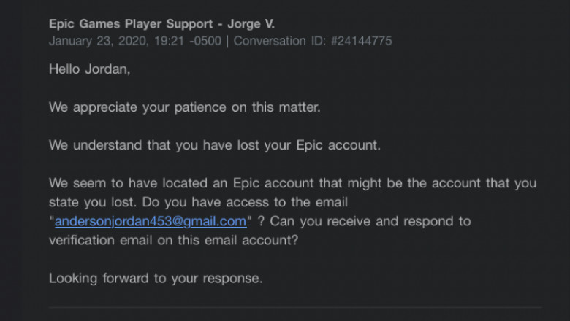The height and width of the screenshot is (321, 570).
Task: Click the 'verification email on this email account' line
Action: 173,240
